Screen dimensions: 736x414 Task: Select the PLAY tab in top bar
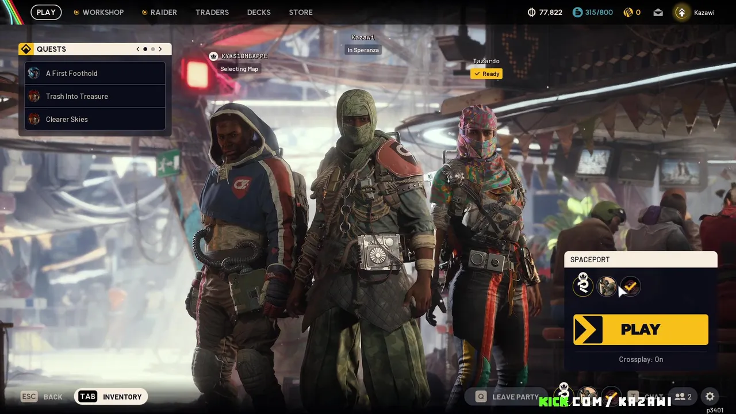46,12
